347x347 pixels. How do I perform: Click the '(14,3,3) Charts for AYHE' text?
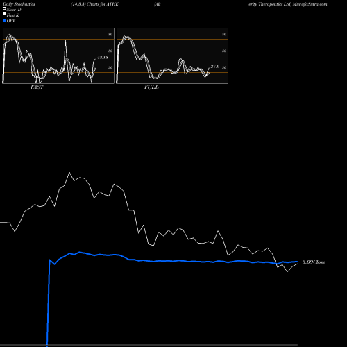pos(94,4)
